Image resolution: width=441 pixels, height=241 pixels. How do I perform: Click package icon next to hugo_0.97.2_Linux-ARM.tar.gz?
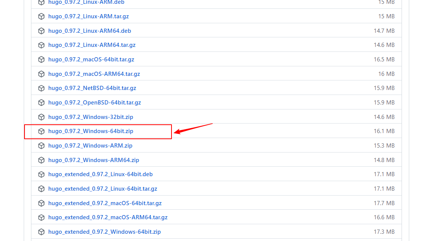pyautogui.click(x=41, y=16)
